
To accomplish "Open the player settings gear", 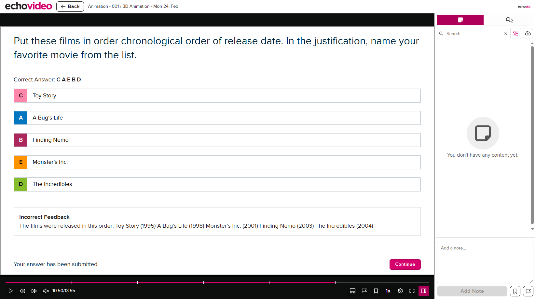I will (x=400, y=291).
